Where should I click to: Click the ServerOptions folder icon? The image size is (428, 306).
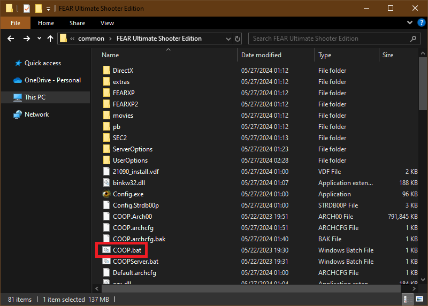(x=106, y=149)
